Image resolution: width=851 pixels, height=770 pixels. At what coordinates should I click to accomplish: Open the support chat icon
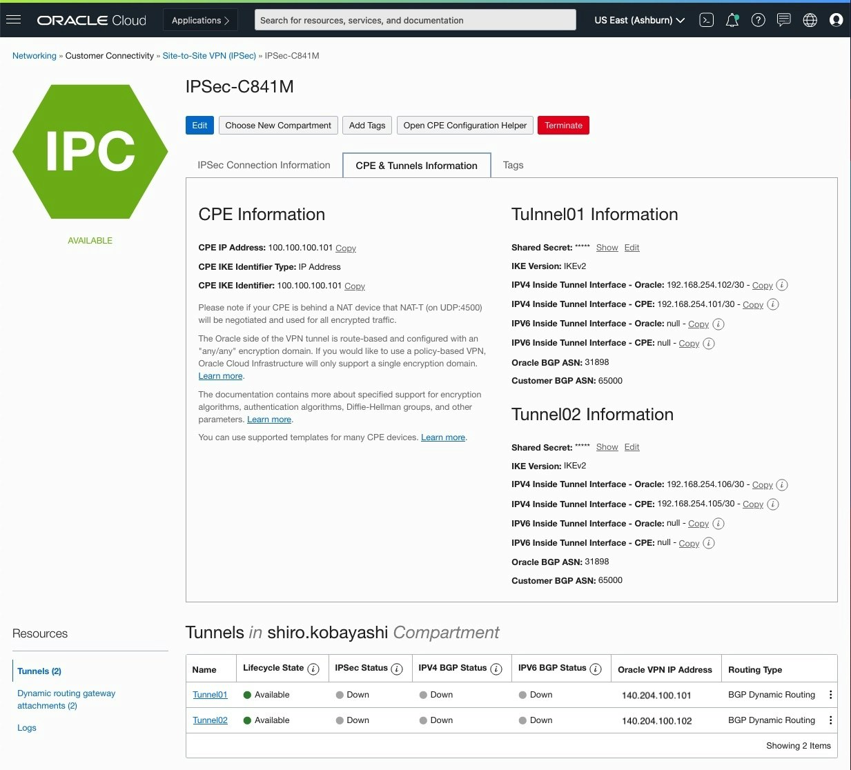[784, 20]
